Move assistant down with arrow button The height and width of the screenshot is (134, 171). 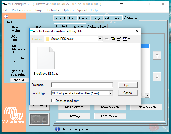coord(157,77)
